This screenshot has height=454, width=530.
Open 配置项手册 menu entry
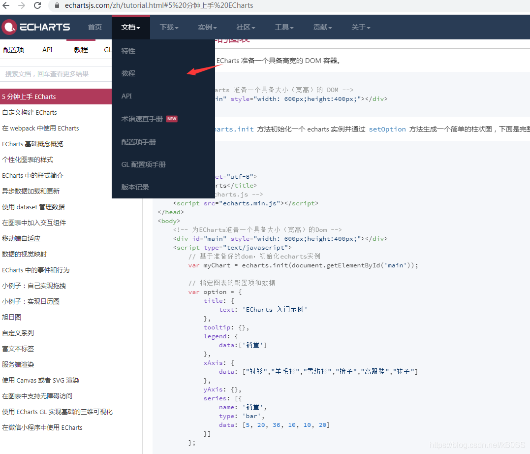coord(163,142)
